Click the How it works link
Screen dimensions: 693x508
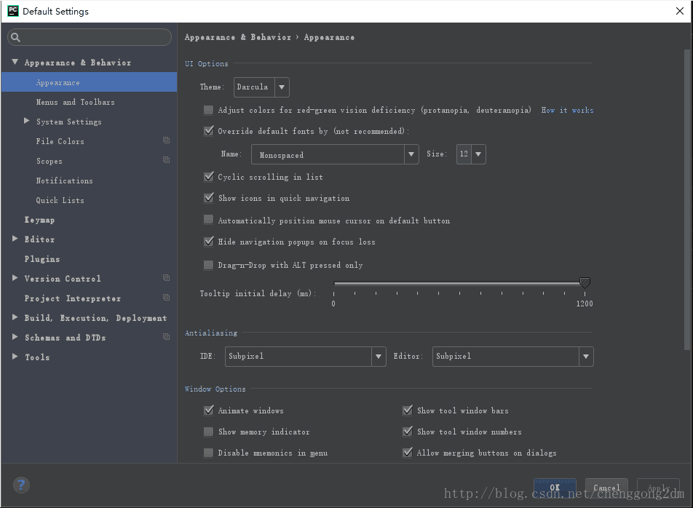[567, 110]
